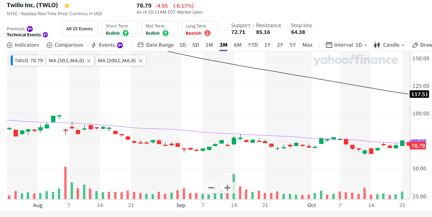Image resolution: width=432 pixels, height=217 pixels.
Task: Click the 150.00 price axis label
Action: pyautogui.click(x=420, y=58)
